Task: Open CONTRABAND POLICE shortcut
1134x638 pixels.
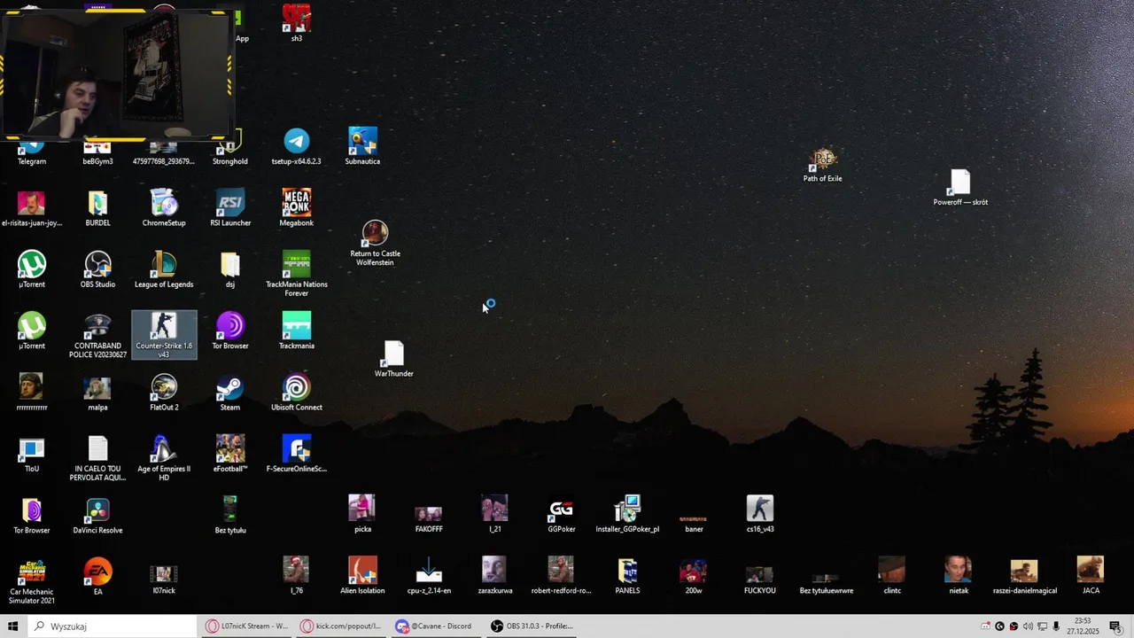Action: click(x=97, y=335)
